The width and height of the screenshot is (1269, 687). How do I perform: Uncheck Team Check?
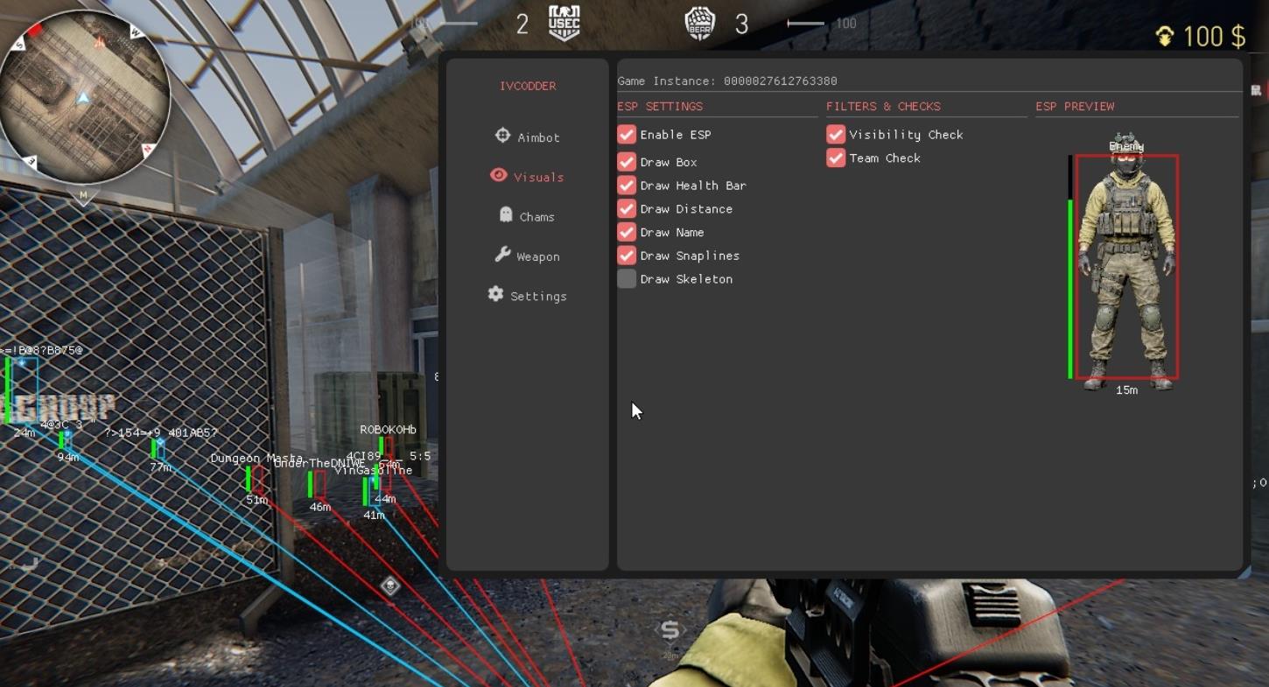(836, 158)
